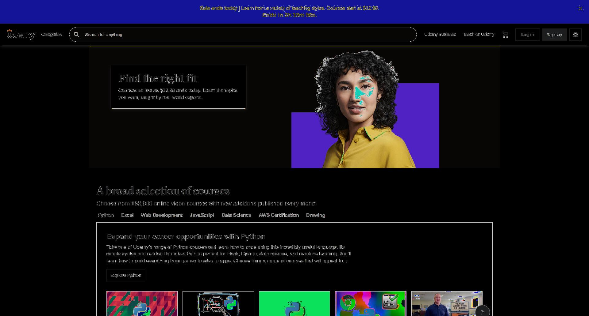The image size is (589, 316).
Task: Select the AWS Certification topic tab
Action: pyautogui.click(x=279, y=215)
